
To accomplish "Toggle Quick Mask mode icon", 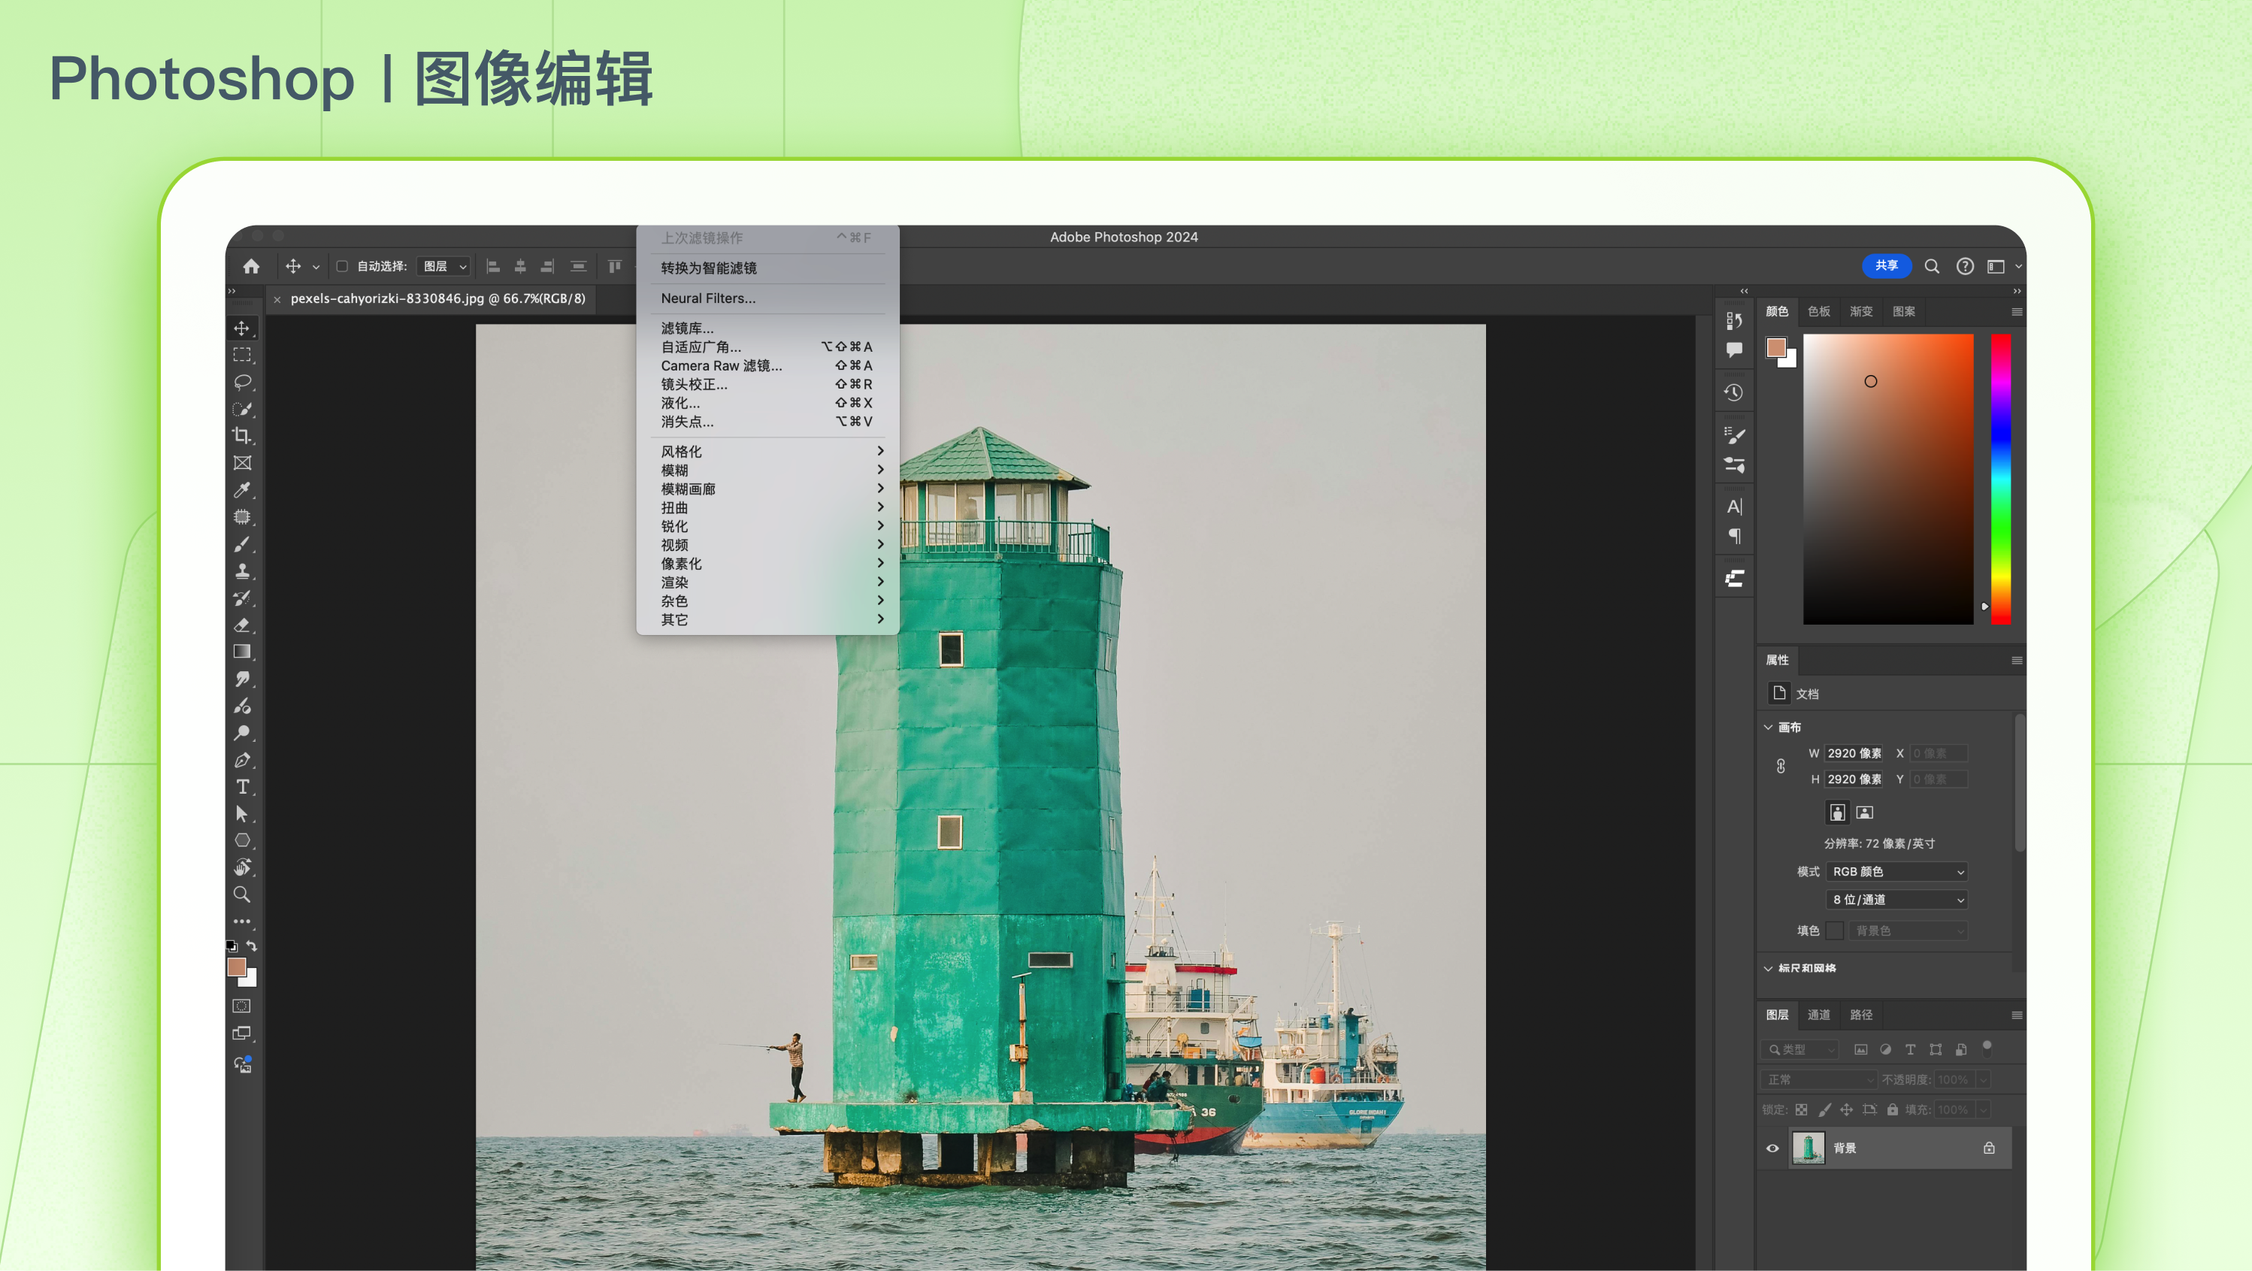I will (x=242, y=1006).
